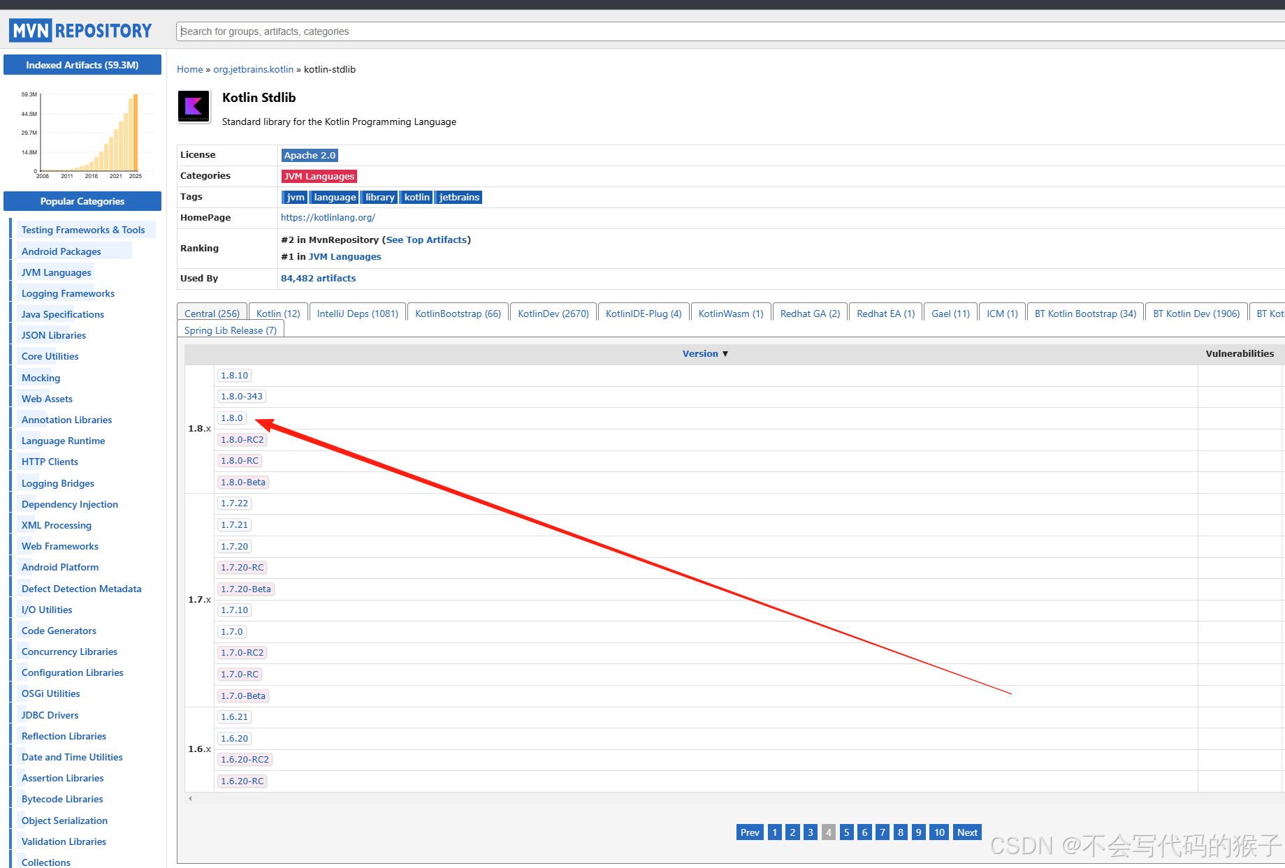
Task: Click the MVN Repository logo
Action: (81, 31)
